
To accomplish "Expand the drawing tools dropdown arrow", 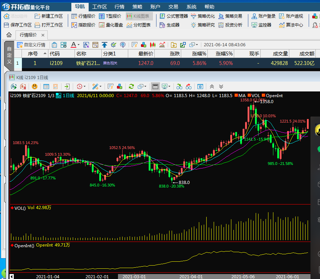I will point(101,87).
